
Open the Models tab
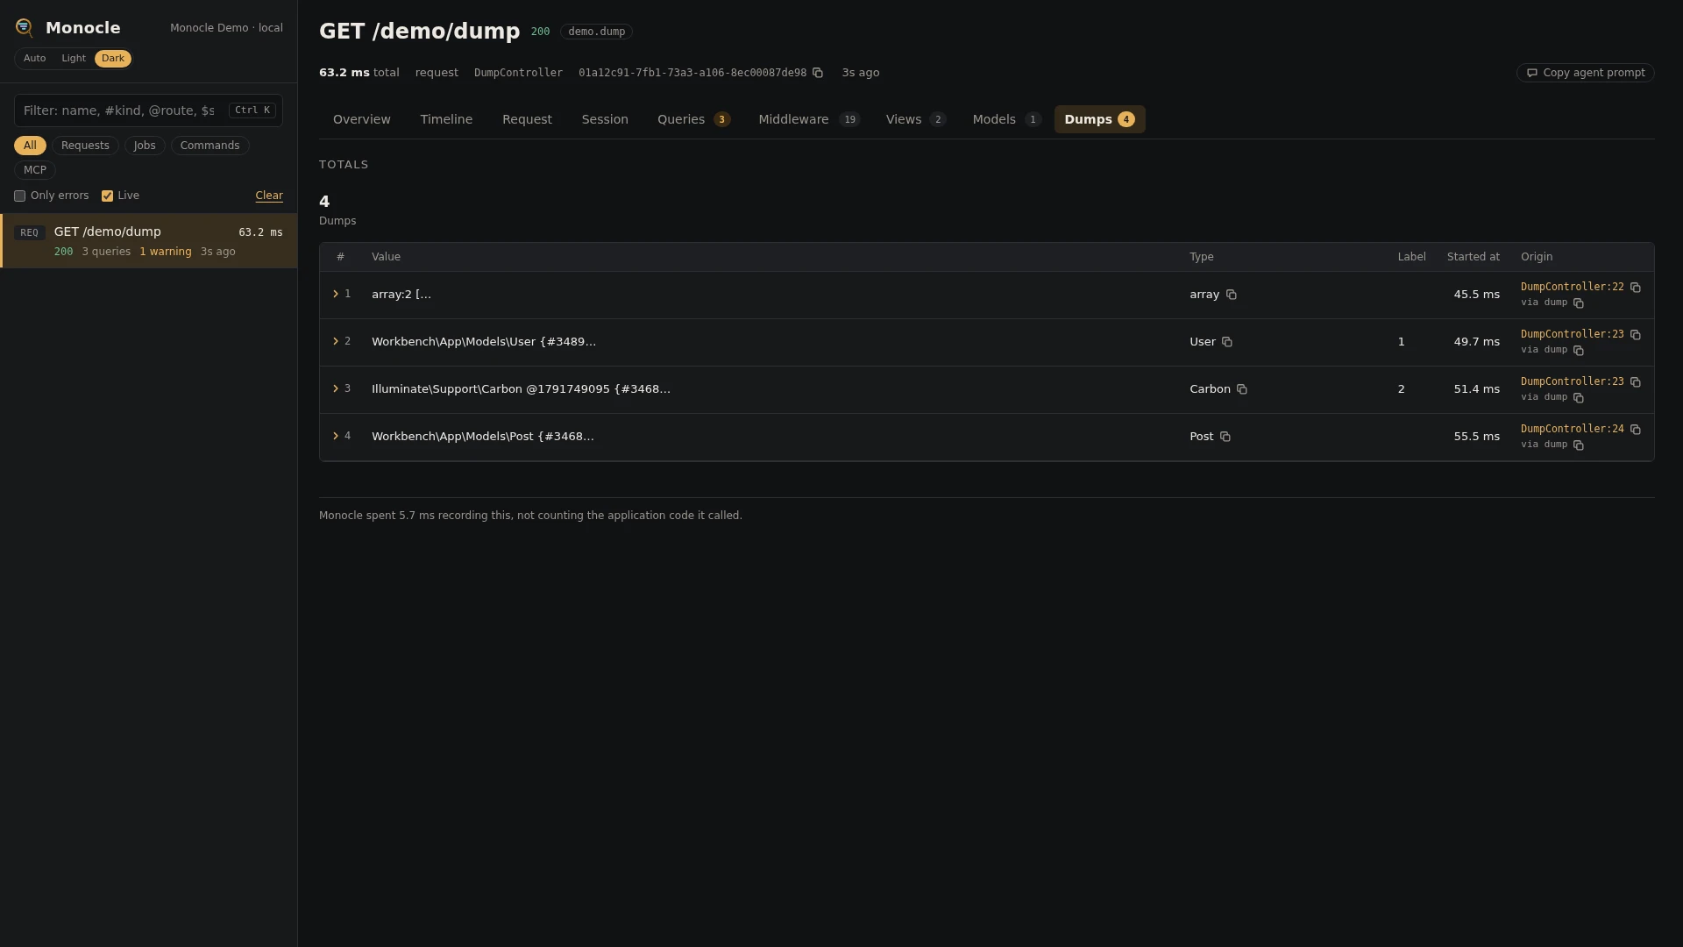point(1006,119)
